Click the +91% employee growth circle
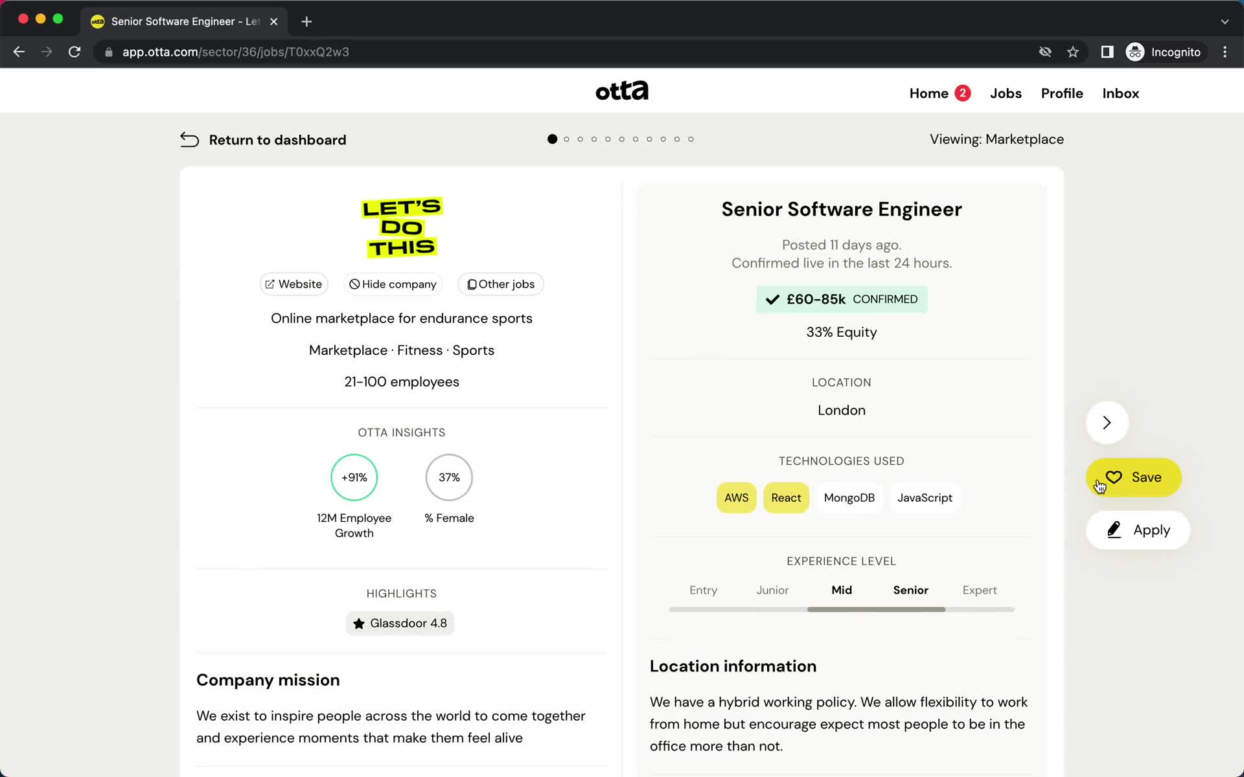Screen dimensions: 1244x777 [354, 477]
